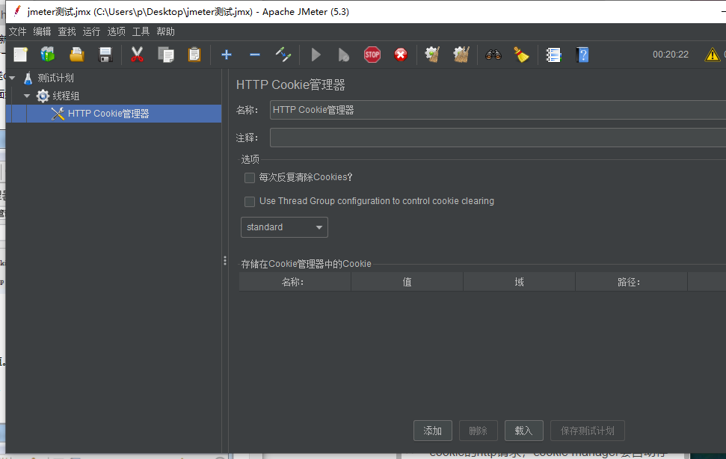Open the 查找 menu
The height and width of the screenshot is (459, 726).
click(x=67, y=31)
